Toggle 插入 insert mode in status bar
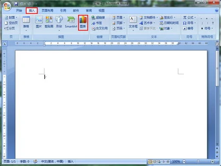The width and height of the screenshot is (221, 166). [70, 162]
